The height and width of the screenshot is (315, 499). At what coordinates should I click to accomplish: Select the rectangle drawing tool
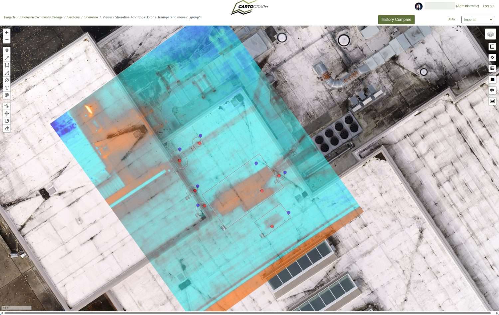tap(7, 65)
